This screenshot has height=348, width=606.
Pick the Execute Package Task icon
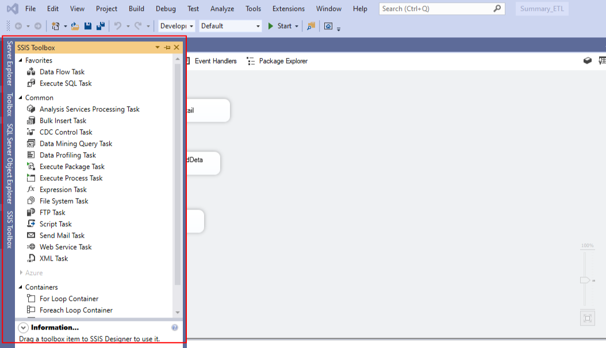(x=31, y=167)
